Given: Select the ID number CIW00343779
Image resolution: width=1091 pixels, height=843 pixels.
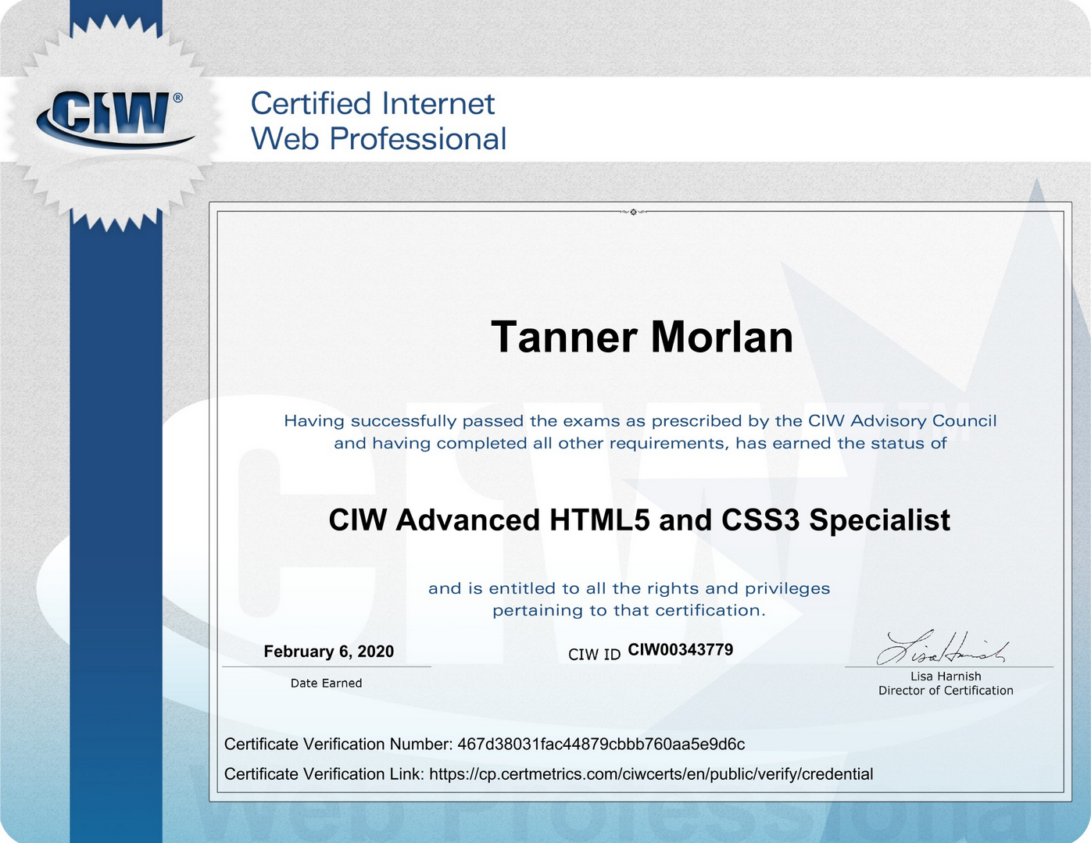Looking at the screenshot, I should [681, 650].
